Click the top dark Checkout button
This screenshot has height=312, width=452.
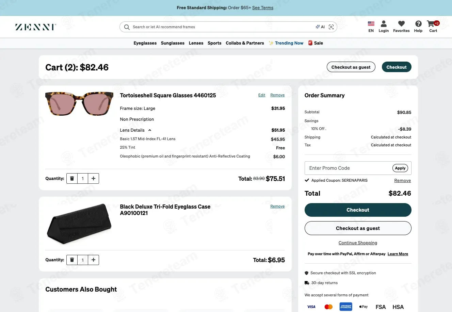[397, 67]
